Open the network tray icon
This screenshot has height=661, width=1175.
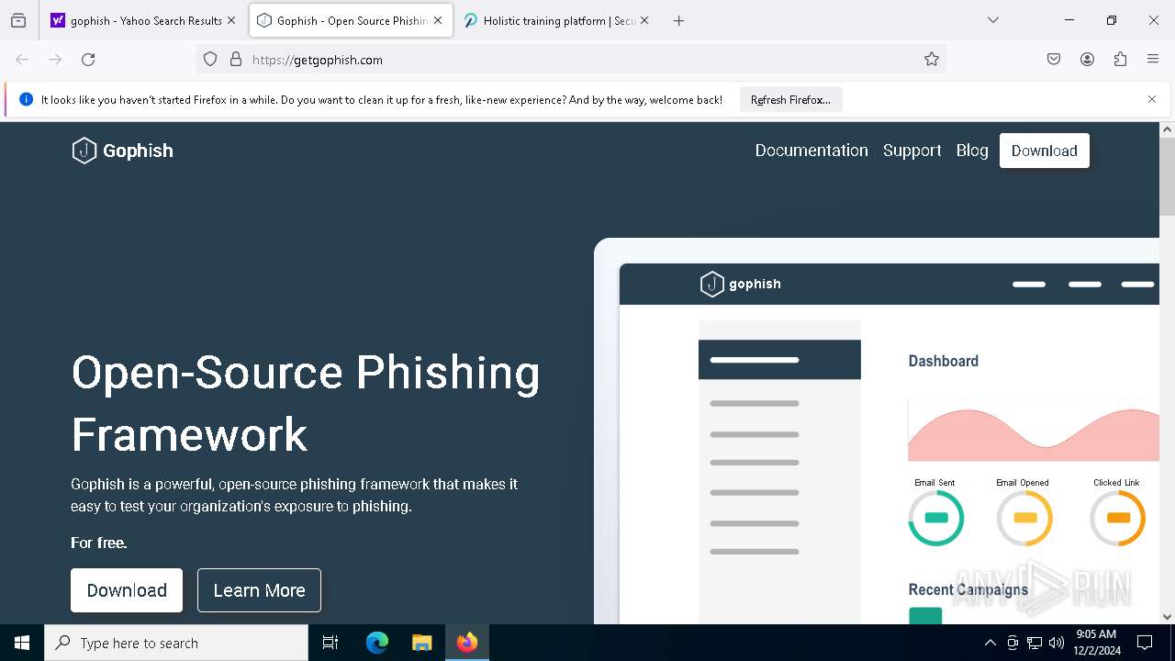1035,643
